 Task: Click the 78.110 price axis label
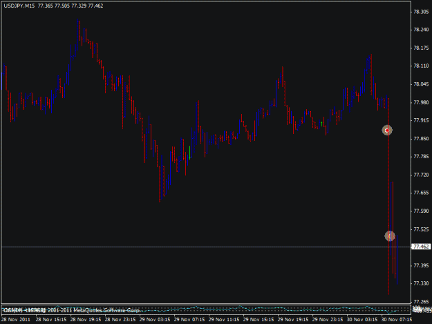point(421,66)
